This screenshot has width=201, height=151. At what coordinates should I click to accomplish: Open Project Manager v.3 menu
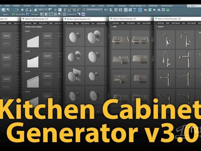coord(137,6)
